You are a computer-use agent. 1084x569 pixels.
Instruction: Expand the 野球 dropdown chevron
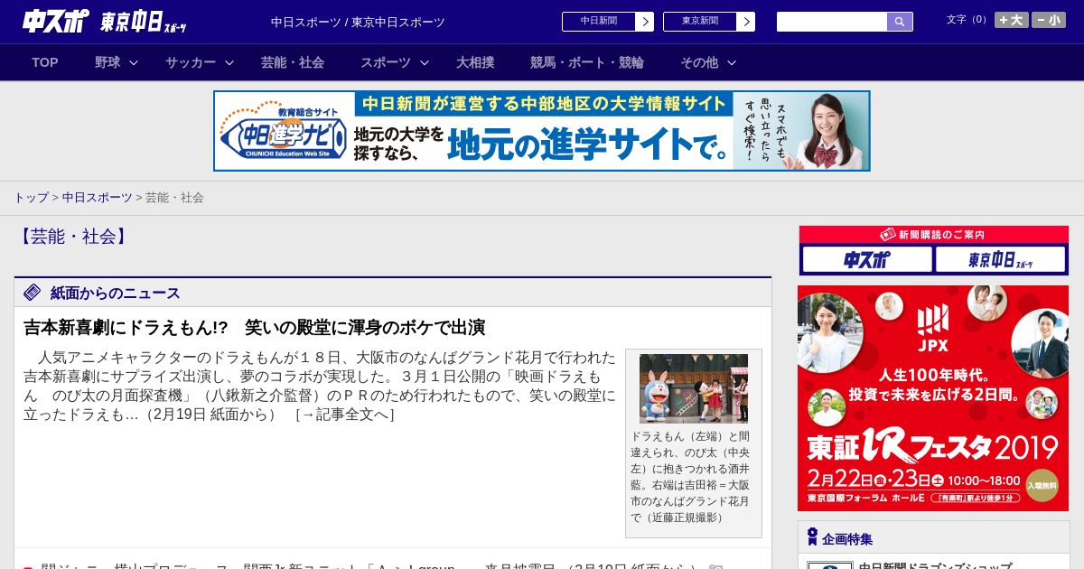(134, 62)
